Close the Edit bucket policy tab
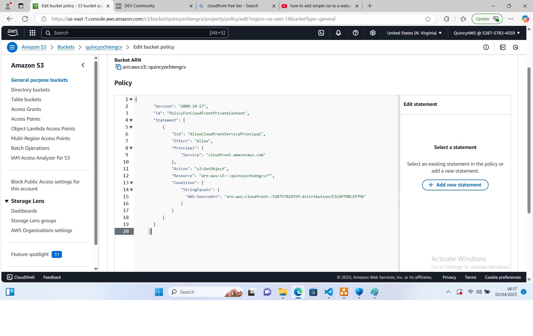Image resolution: width=533 pixels, height=336 pixels. (x=108, y=6)
